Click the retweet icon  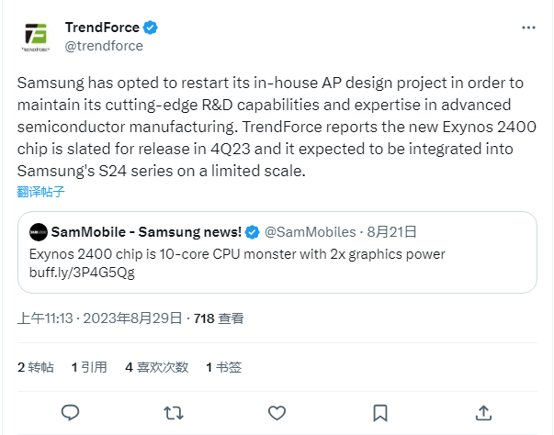pos(173,411)
